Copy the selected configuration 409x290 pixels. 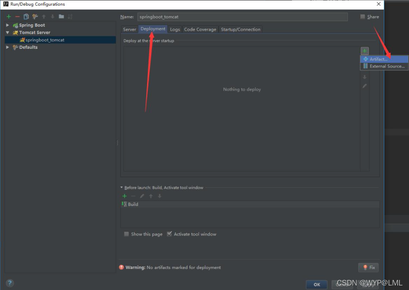click(26, 17)
